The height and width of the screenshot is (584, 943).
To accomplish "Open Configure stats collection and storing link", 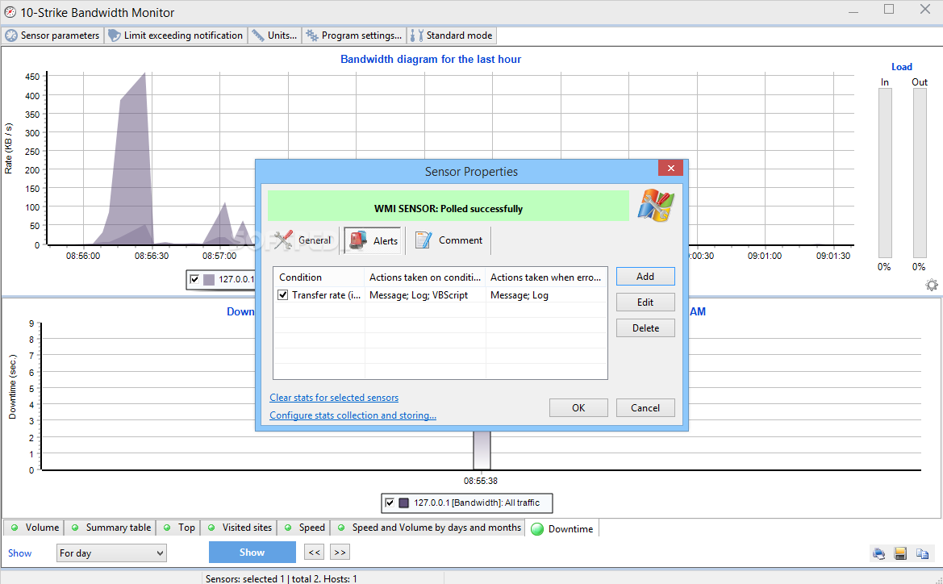I will (353, 415).
